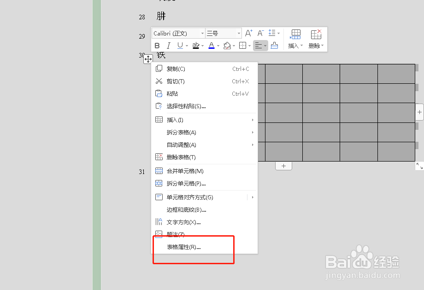
Task: Open the 三号 font size dropdown
Action: [223, 33]
